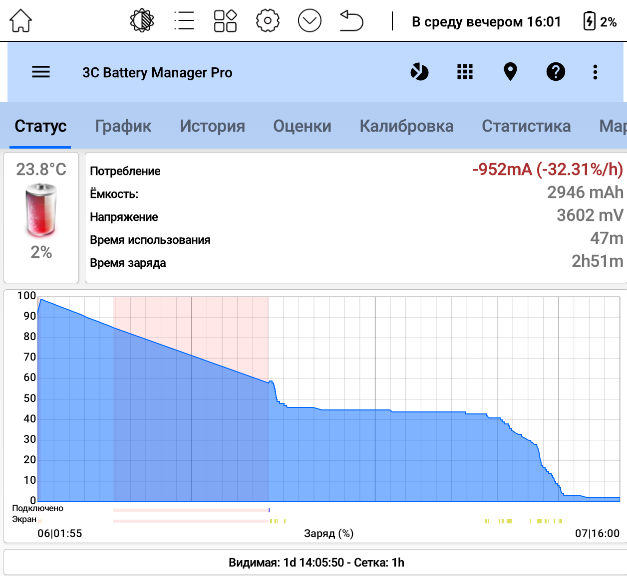Image resolution: width=627 pixels, height=576 pixels.
Task: Tap the 2h51m charge time value
Action: click(x=598, y=261)
